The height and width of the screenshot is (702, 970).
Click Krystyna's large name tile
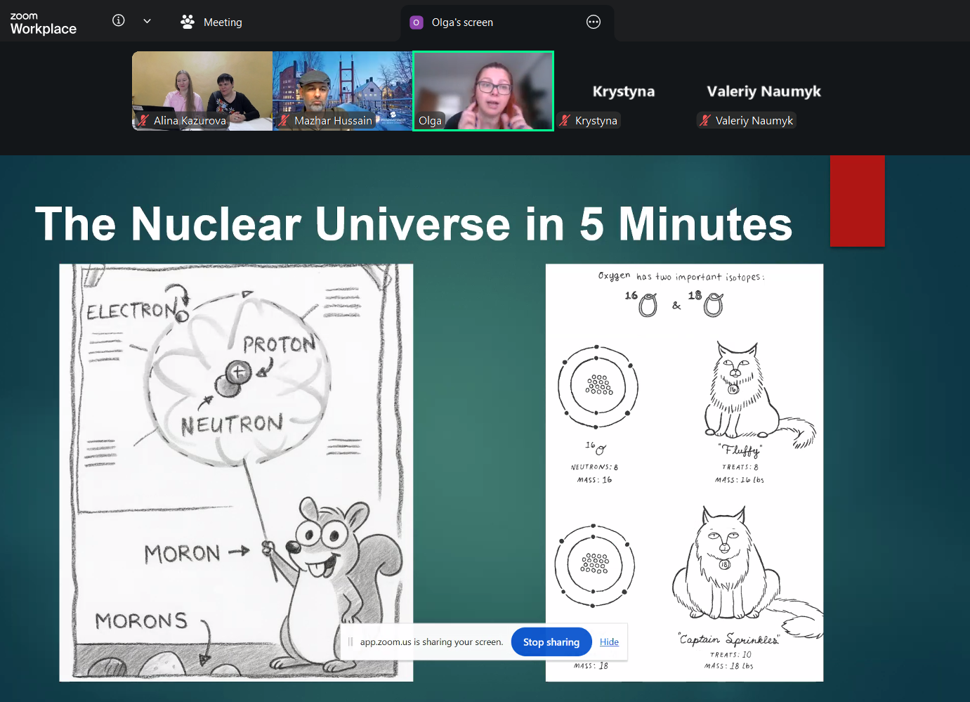pyautogui.click(x=624, y=91)
